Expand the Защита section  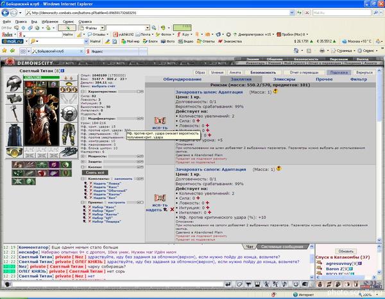pos(83,162)
